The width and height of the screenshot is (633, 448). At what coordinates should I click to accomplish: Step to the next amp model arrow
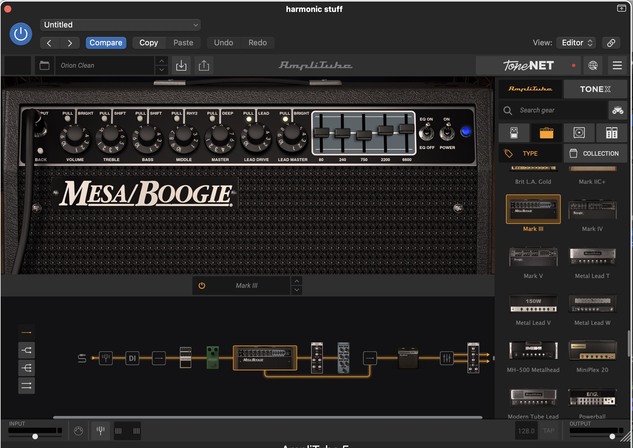point(297,290)
